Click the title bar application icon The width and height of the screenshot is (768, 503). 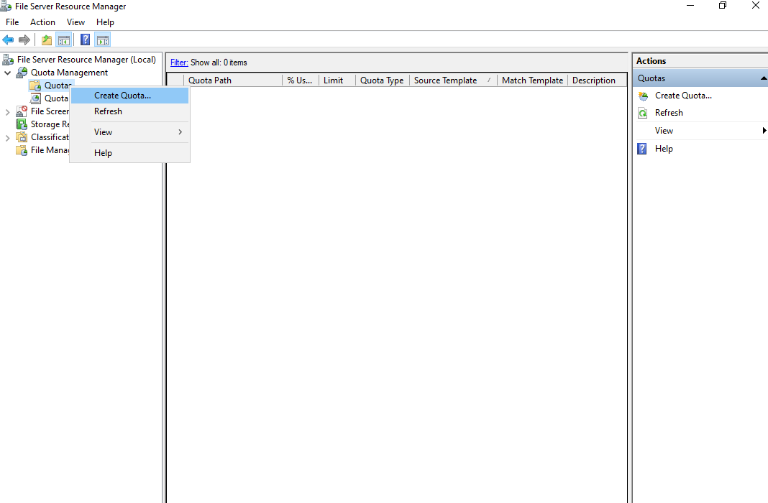pyautogui.click(x=6, y=6)
